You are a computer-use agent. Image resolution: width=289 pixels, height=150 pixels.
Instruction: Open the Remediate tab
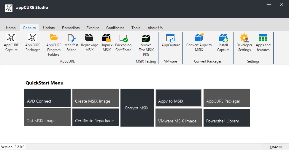pos(71,28)
